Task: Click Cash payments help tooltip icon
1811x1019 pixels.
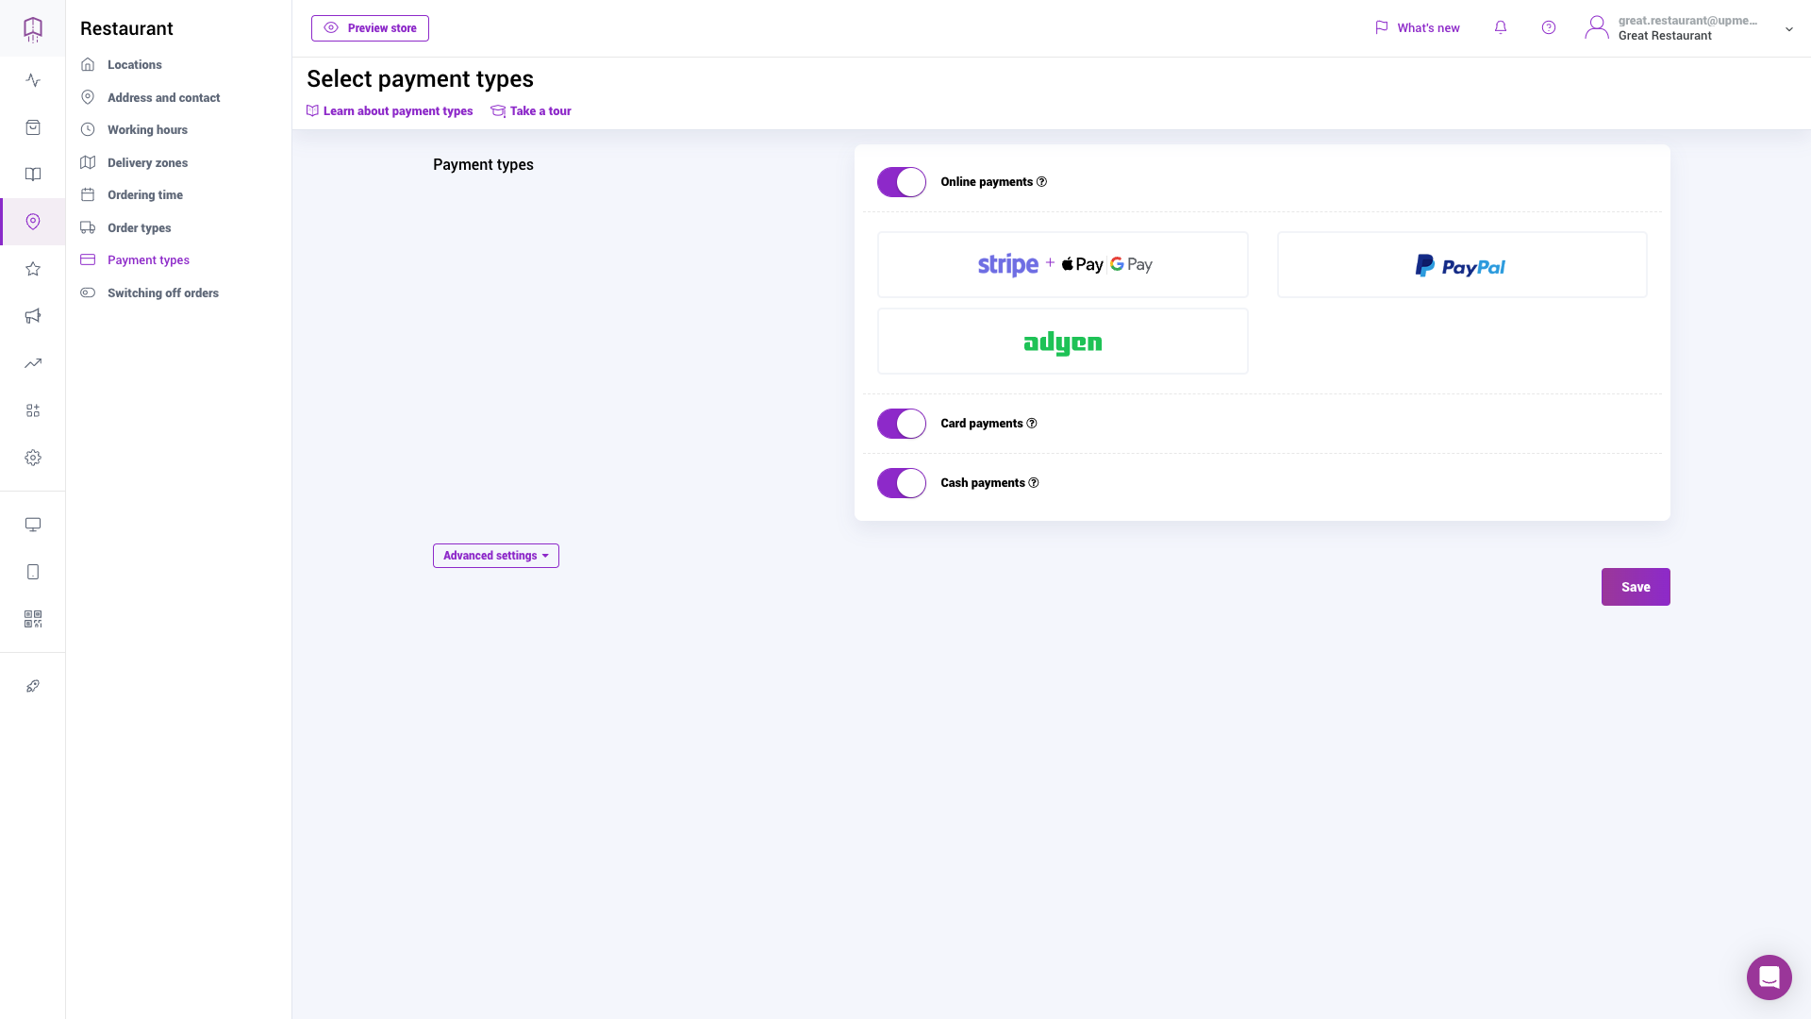Action: (1034, 483)
